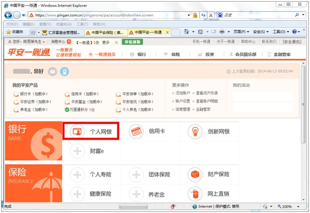Screen dimensions: 310x213
Task: Open 个人网银 personal banking icon
Action: click(x=77, y=131)
